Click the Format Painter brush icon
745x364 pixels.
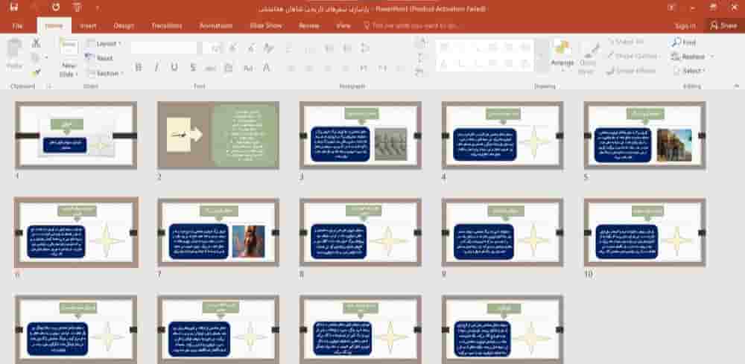[x=36, y=72]
